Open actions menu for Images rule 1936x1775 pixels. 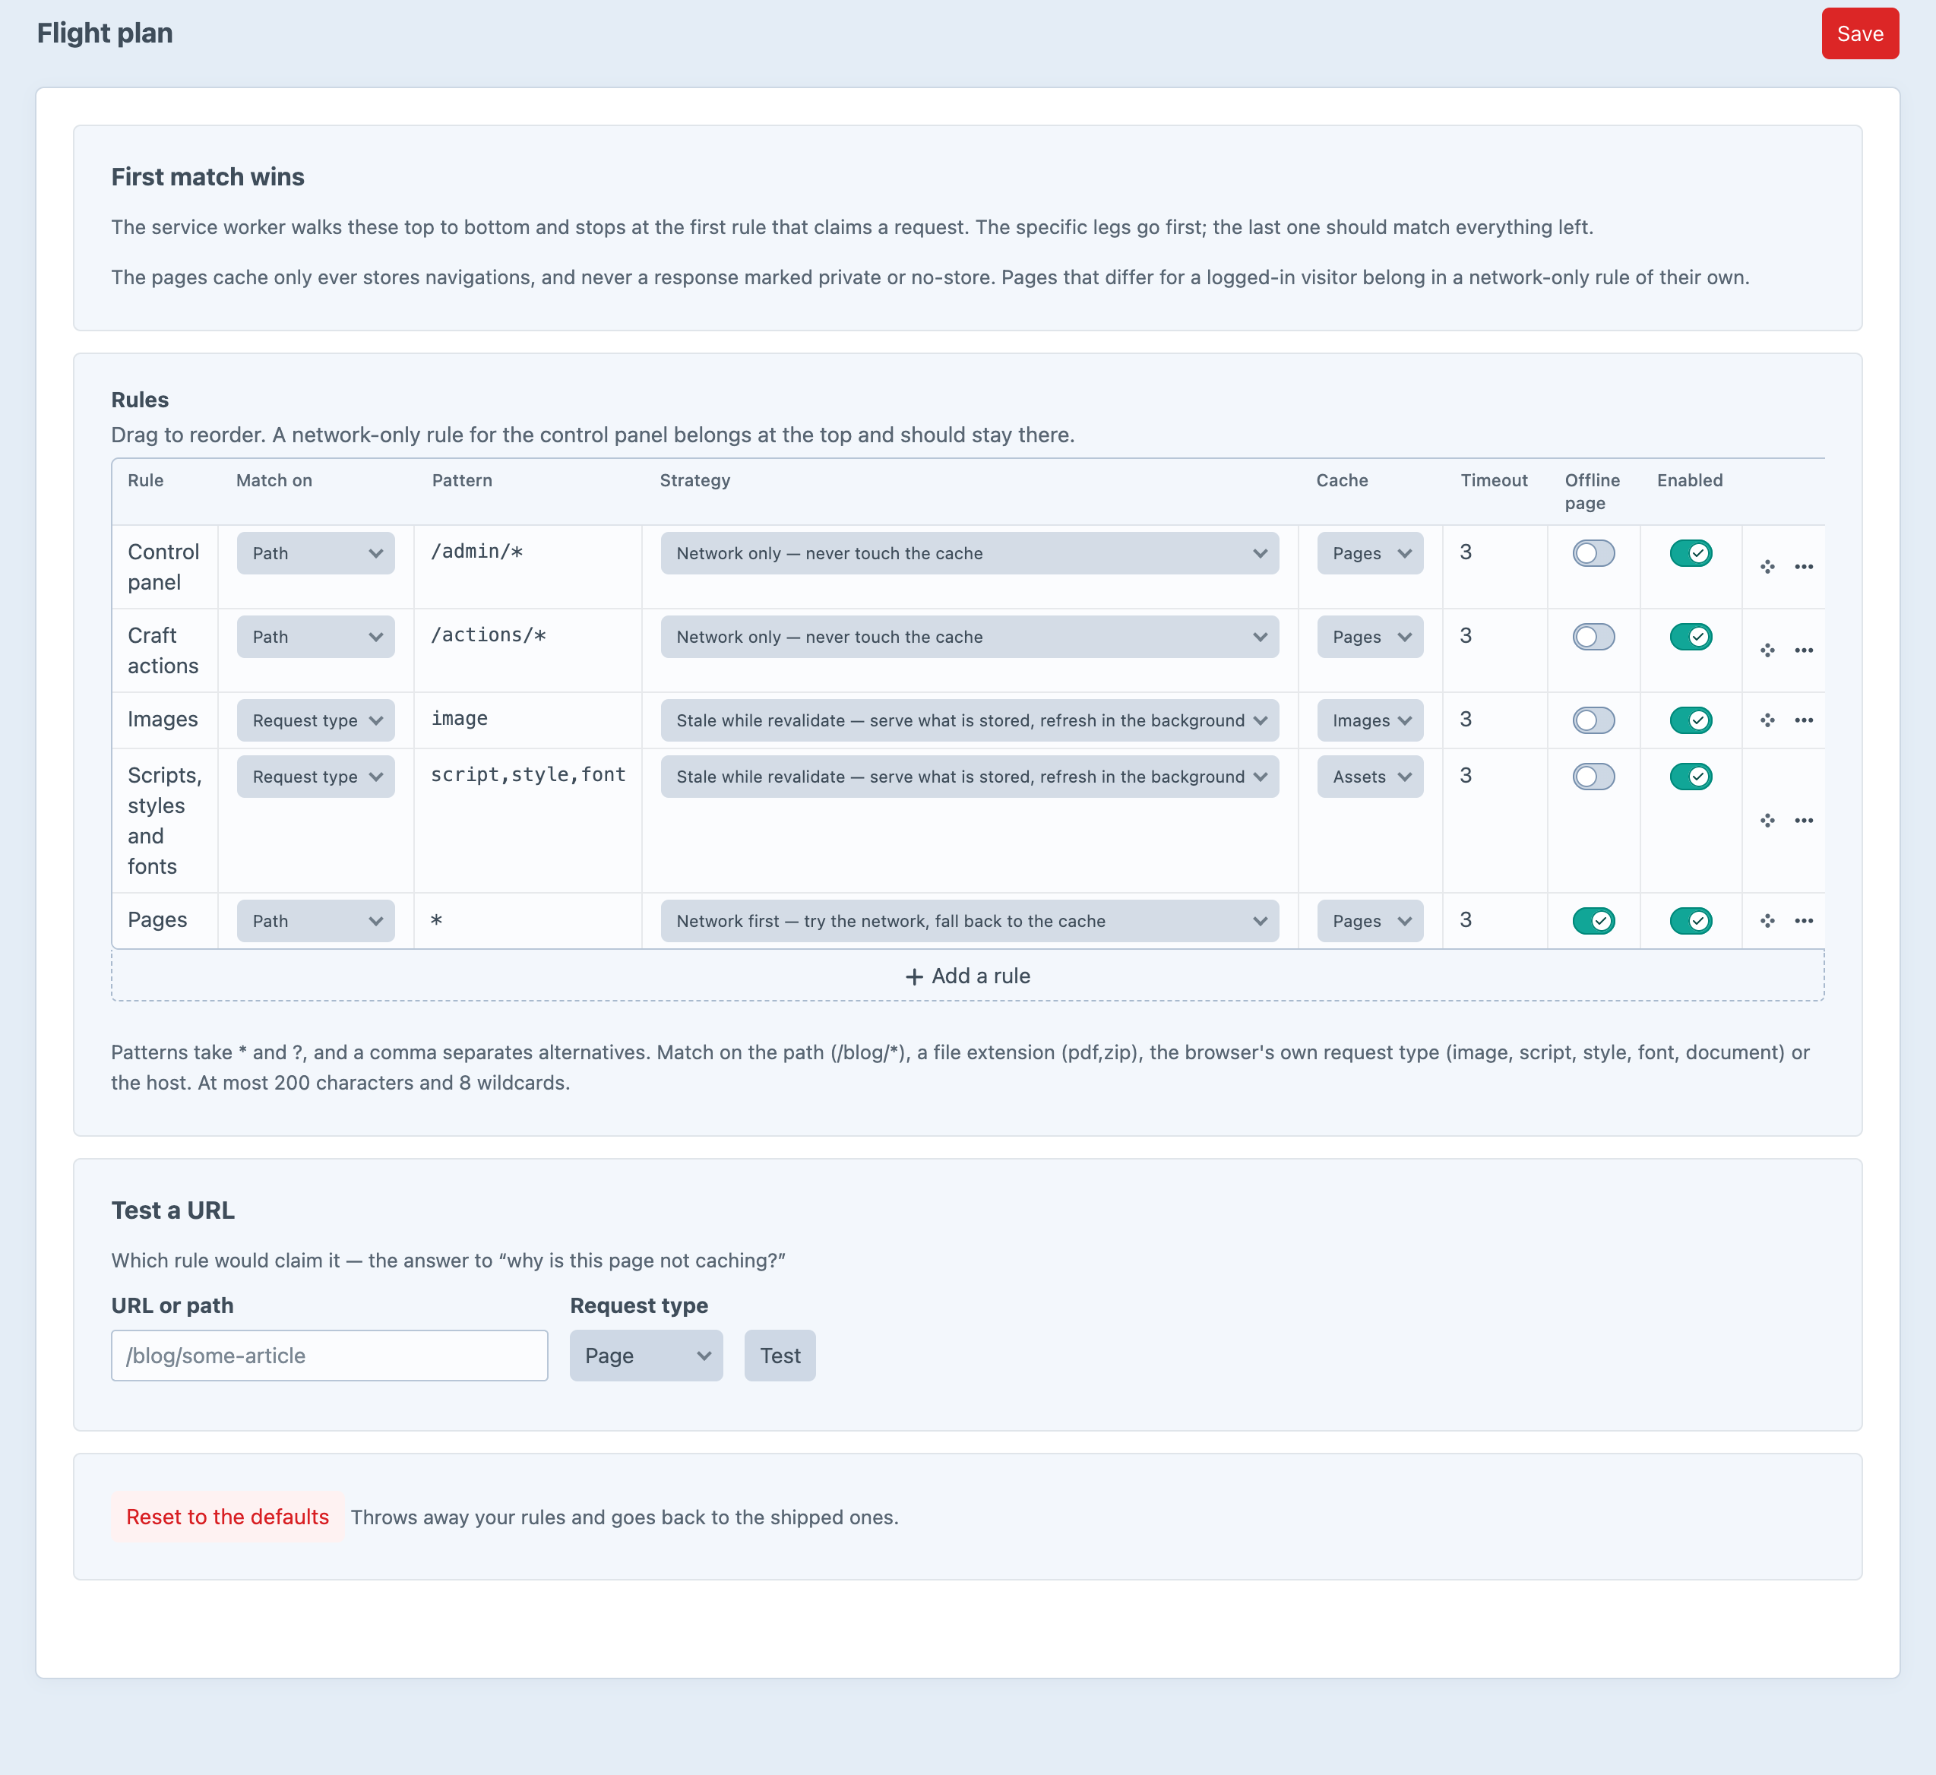1804,720
